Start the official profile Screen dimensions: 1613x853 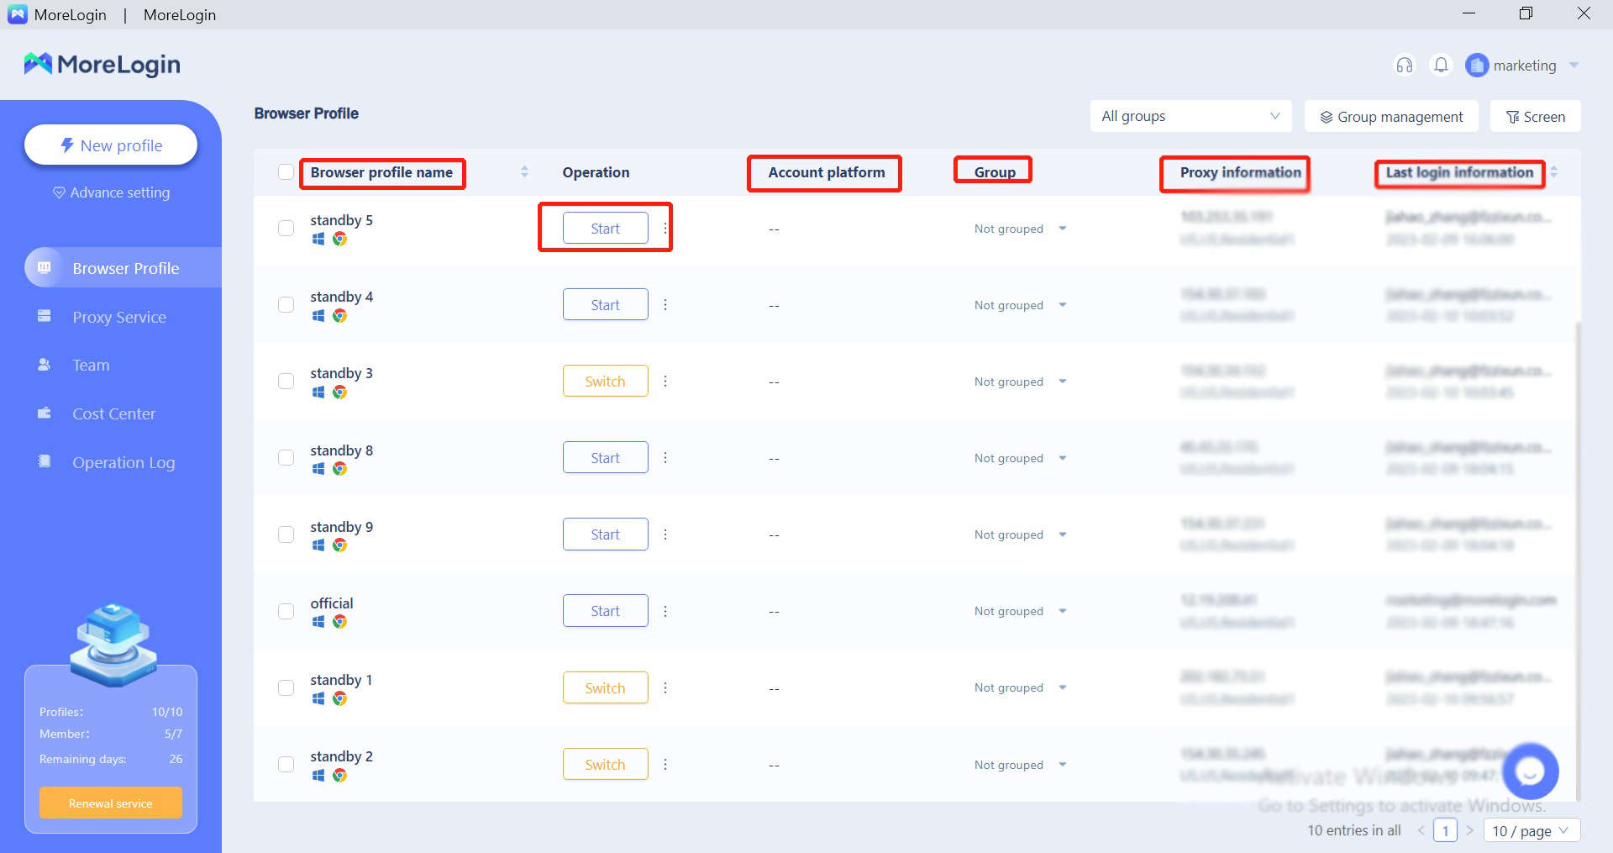605,611
